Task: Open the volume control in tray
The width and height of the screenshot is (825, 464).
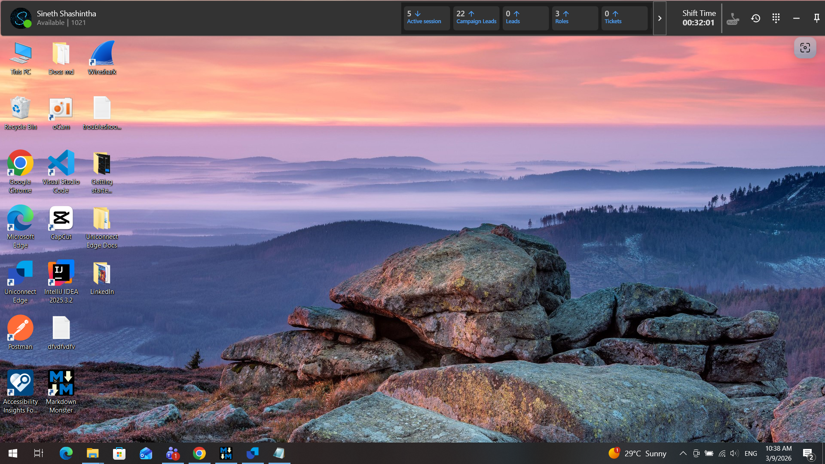Action: [x=734, y=453]
